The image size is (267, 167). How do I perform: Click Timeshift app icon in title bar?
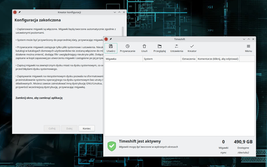coord(106,39)
